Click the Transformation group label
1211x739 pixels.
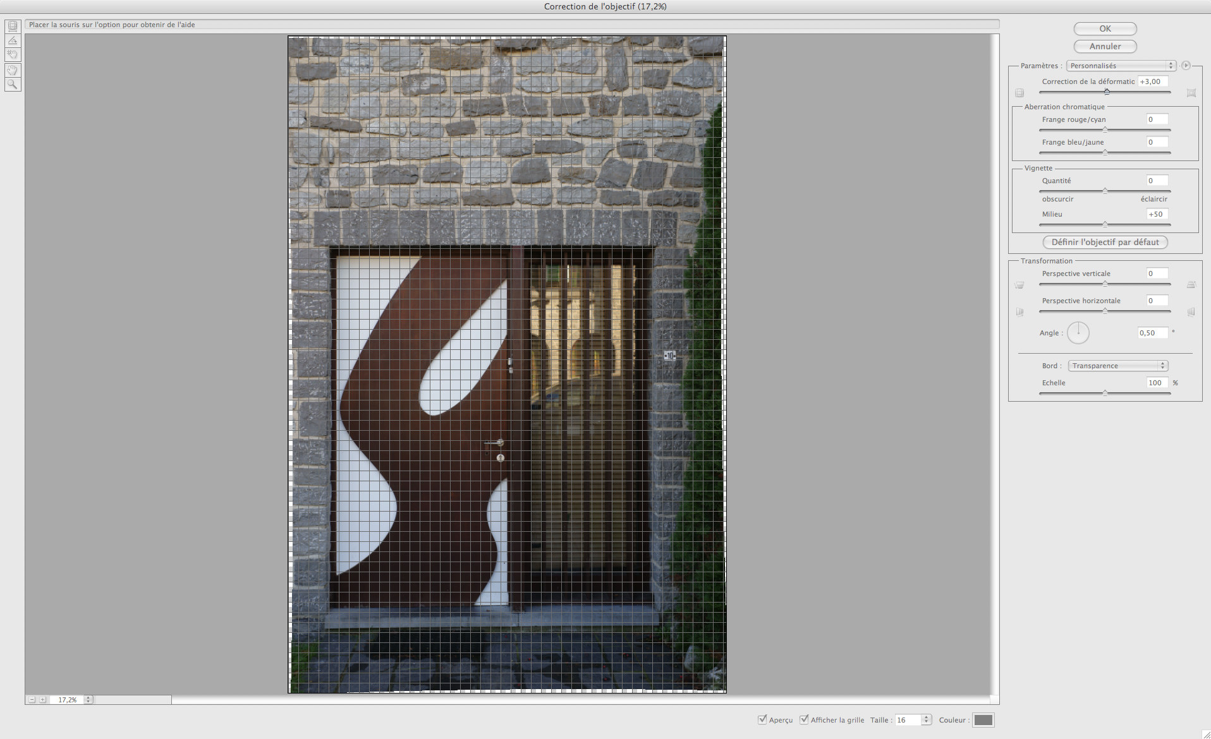point(1046,261)
